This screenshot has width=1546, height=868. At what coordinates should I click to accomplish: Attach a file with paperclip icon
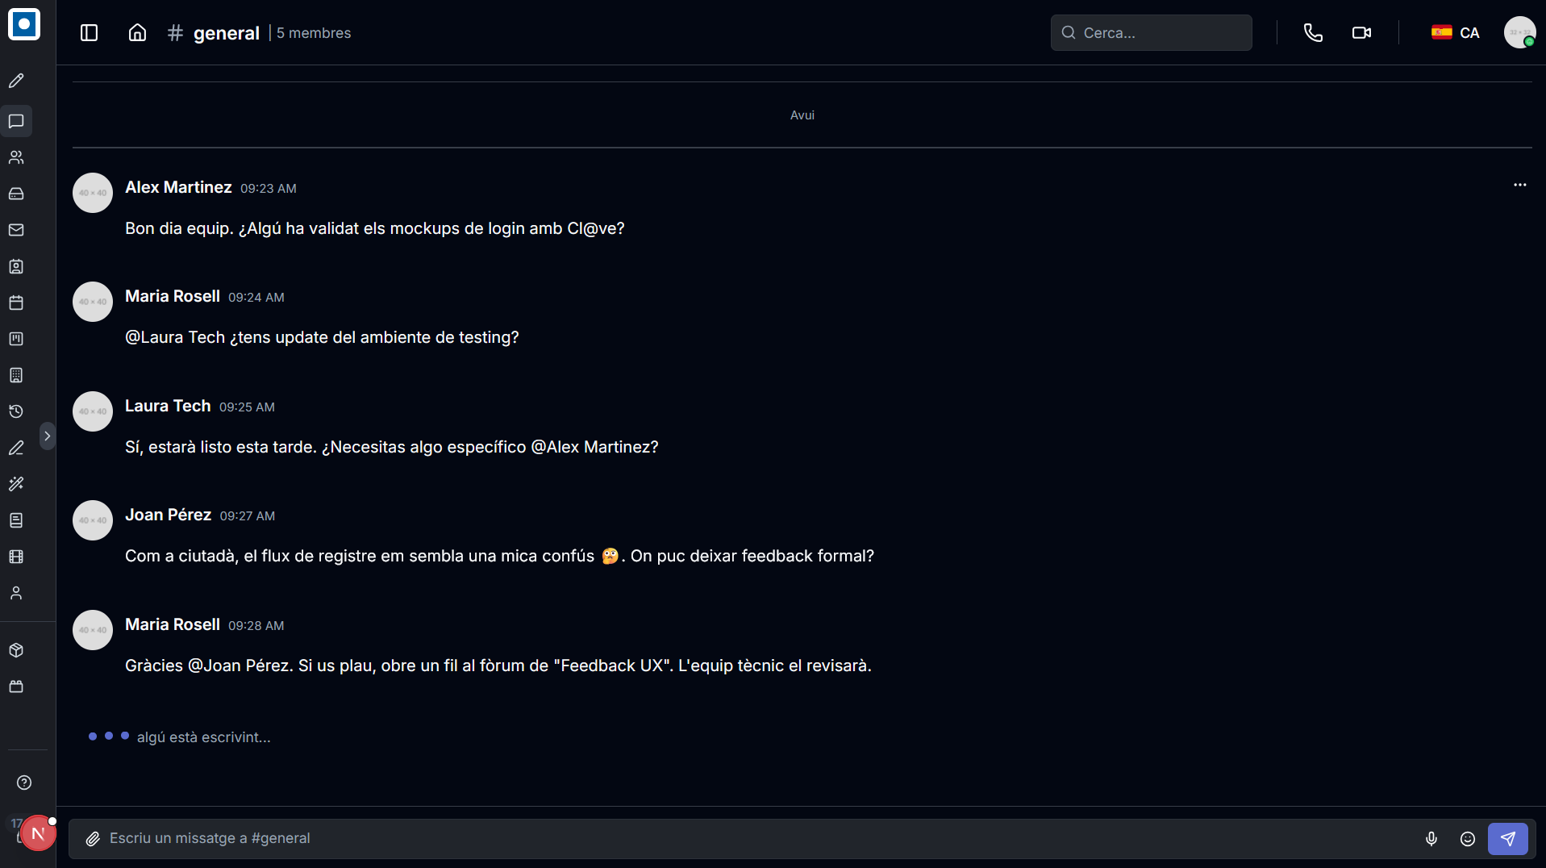tap(94, 839)
